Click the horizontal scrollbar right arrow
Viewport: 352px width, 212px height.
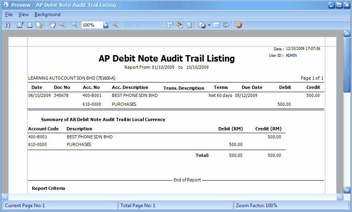coord(340,197)
